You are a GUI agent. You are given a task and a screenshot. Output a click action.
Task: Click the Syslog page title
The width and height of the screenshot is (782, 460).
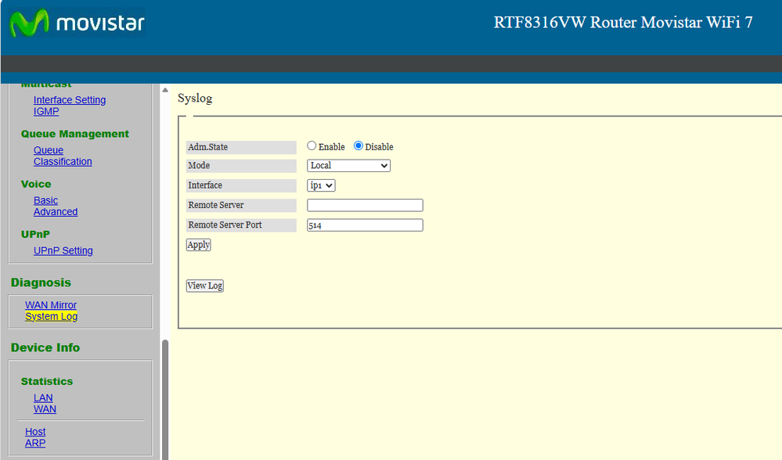pos(195,98)
